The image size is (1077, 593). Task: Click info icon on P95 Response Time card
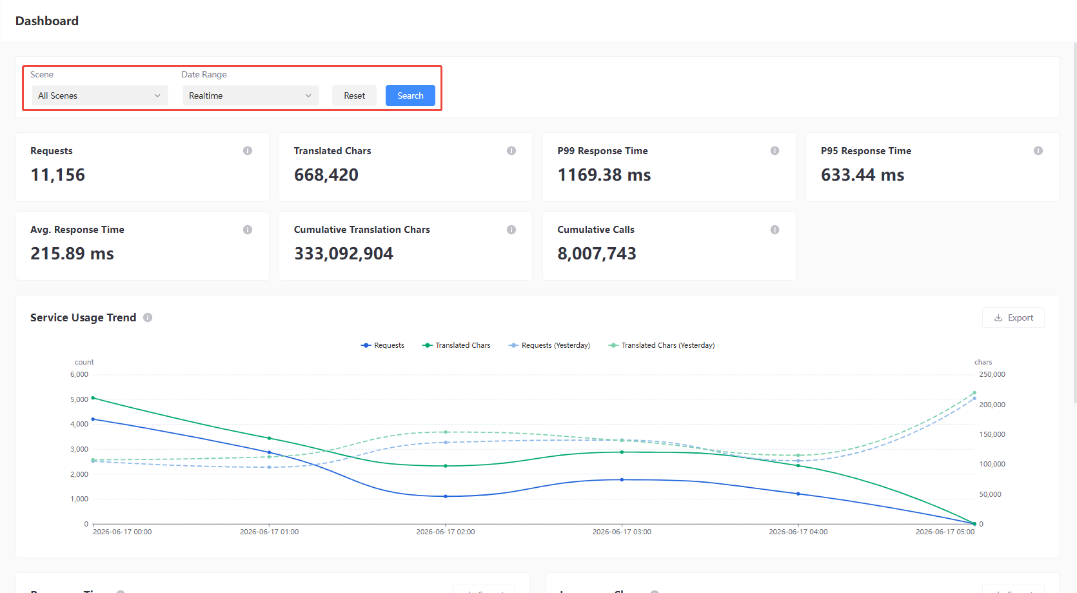point(1038,150)
